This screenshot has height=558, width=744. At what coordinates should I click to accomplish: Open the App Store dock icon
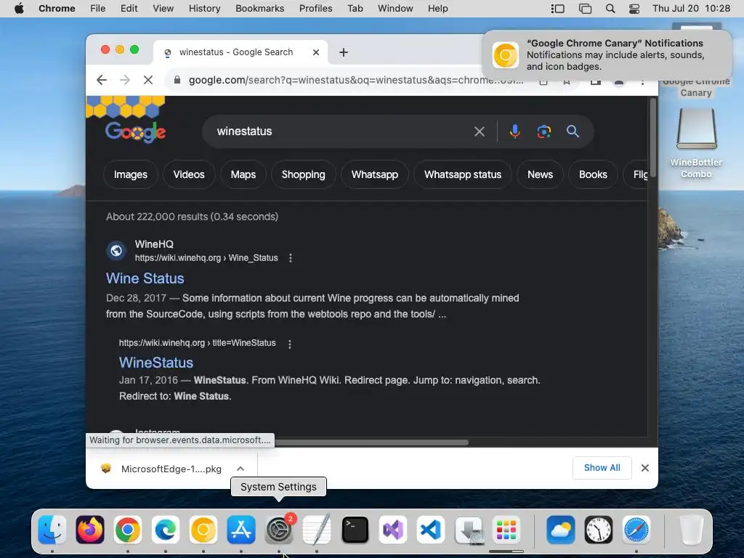(x=241, y=530)
